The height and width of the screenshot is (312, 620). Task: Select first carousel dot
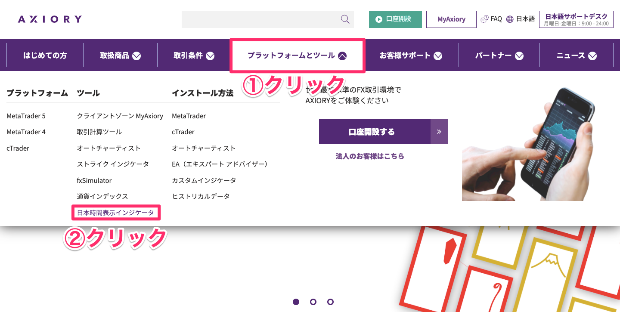tap(296, 302)
